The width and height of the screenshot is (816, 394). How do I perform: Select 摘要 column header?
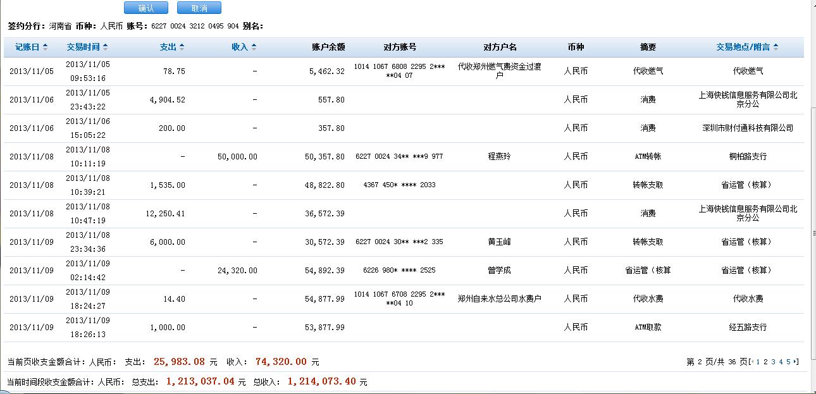648,47
